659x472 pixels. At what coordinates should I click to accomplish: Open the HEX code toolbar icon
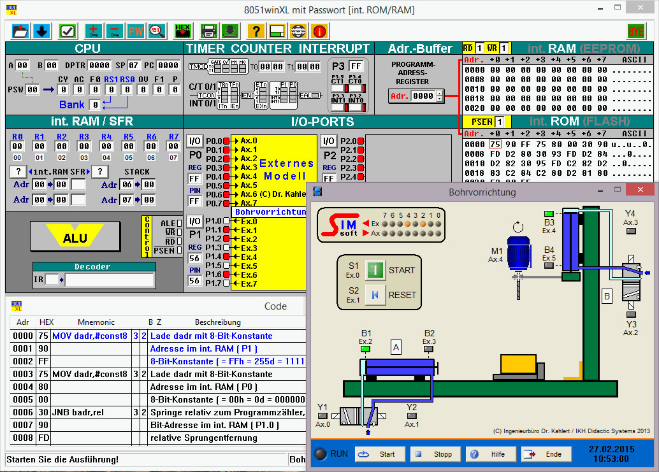[x=183, y=31]
